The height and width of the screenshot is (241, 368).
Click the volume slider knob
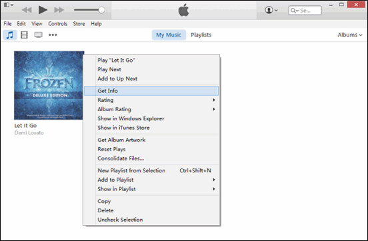[x=101, y=10]
